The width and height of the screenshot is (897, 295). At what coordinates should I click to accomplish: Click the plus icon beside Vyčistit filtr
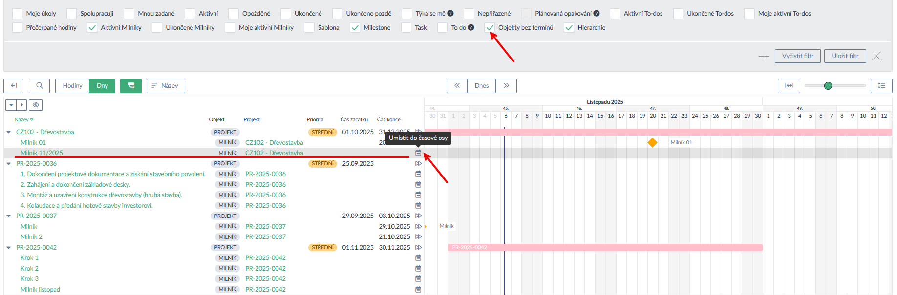point(764,56)
